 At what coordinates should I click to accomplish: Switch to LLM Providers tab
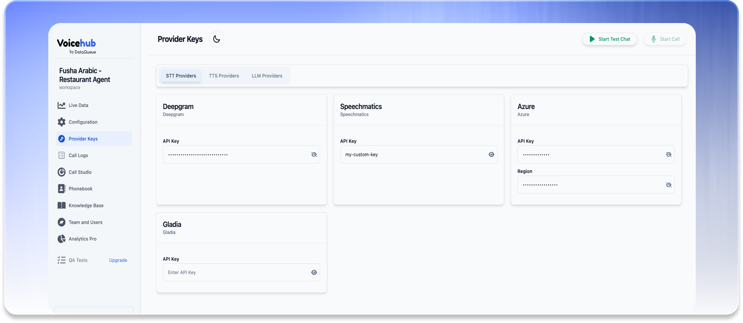tap(267, 76)
